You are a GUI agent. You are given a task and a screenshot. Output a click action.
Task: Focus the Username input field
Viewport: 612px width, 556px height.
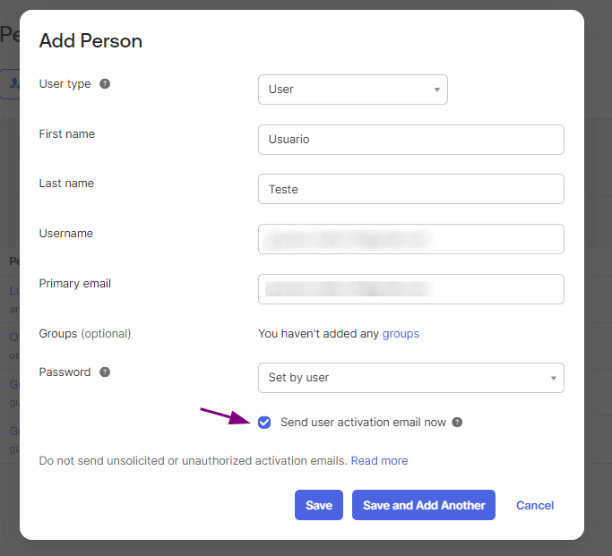pyautogui.click(x=410, y=239)
